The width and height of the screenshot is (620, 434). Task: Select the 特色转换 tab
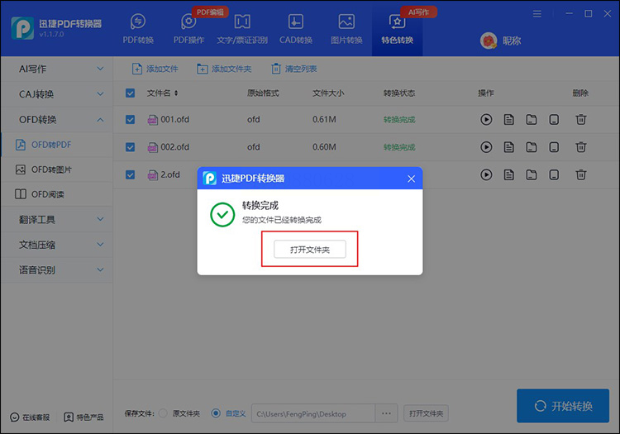(x=397, y=29)
